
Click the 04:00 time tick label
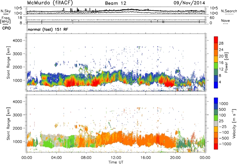click(56, 158)
